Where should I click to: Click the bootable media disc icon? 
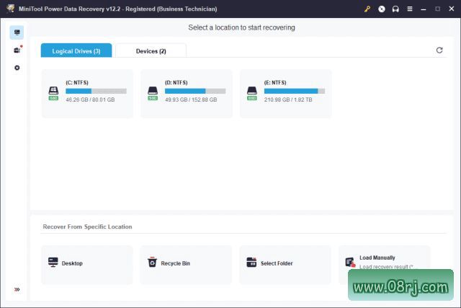point(382,9)
